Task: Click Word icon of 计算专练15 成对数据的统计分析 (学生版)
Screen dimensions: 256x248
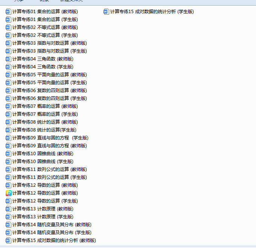Action: (x=106, y=12)
